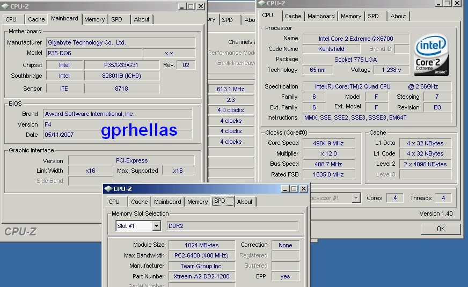Select BIOS date '05/11/2007'
This screenshot has height=287, width=468.
point(118,135)
